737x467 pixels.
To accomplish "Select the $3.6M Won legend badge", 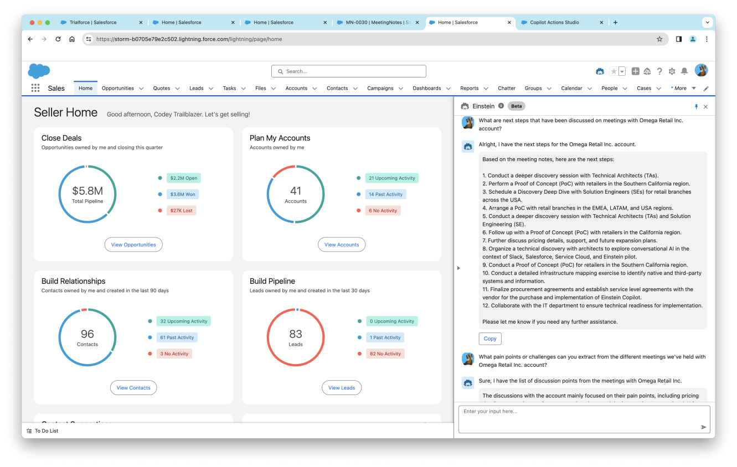I will tap(183, 194).
